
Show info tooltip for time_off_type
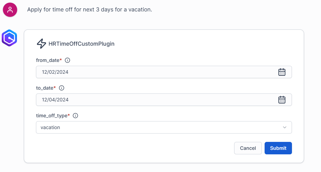click(75, 116)
